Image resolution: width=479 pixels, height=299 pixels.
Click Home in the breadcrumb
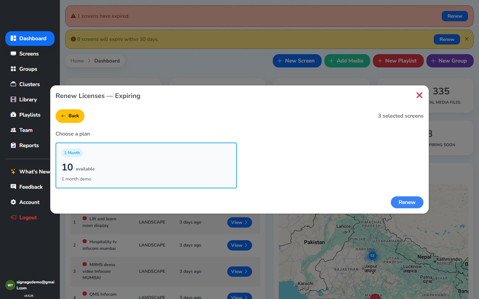[77, 61]
